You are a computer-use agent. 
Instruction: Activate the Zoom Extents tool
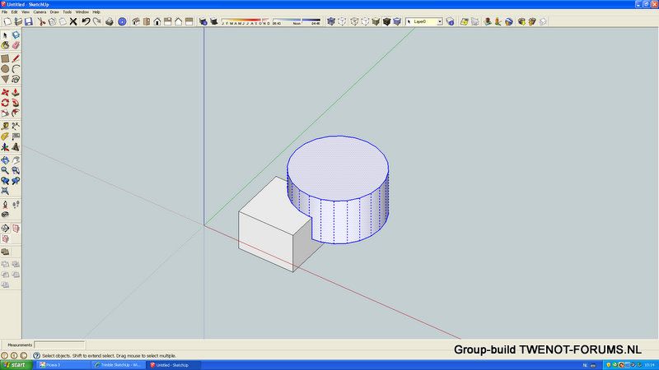point(5,191)
